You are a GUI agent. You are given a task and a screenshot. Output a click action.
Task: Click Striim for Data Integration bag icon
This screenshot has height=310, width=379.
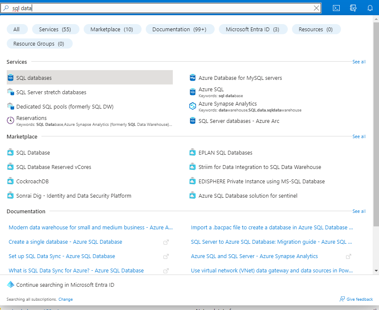[192, 167]
